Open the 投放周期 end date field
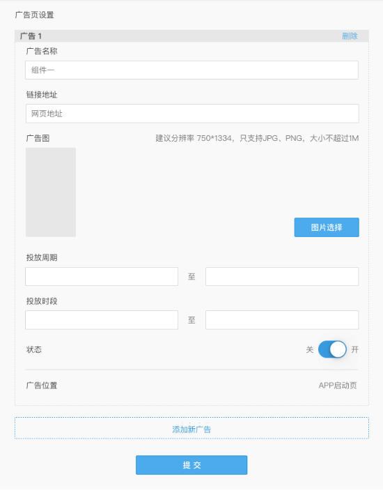The height and width of the screenshot is (493, 383). pos(282,276)
